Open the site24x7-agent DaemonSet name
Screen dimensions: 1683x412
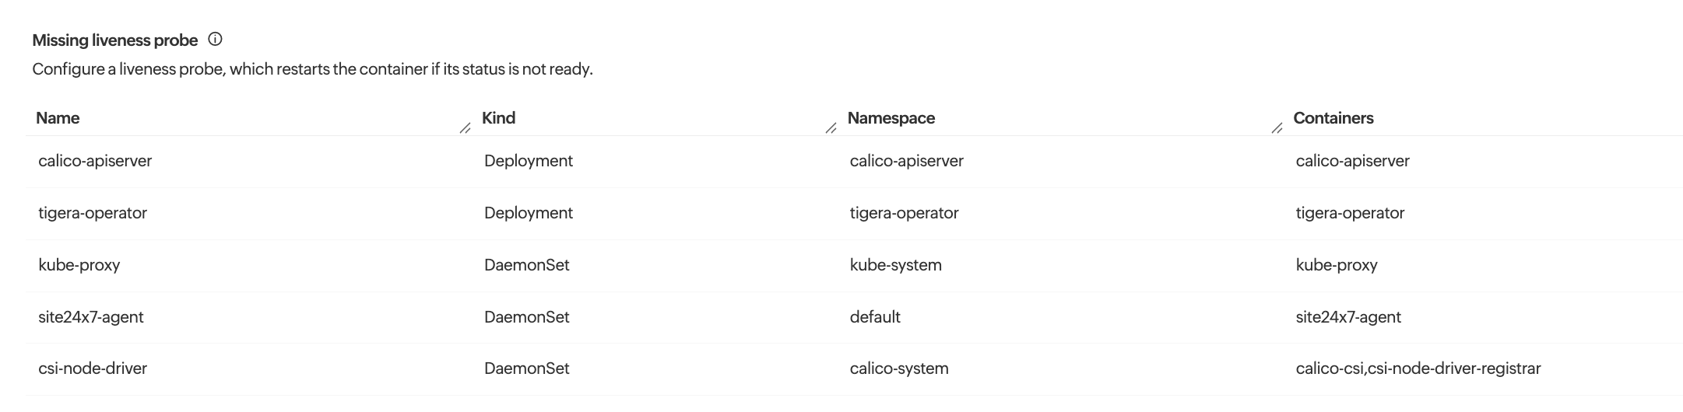pos(91,317)
